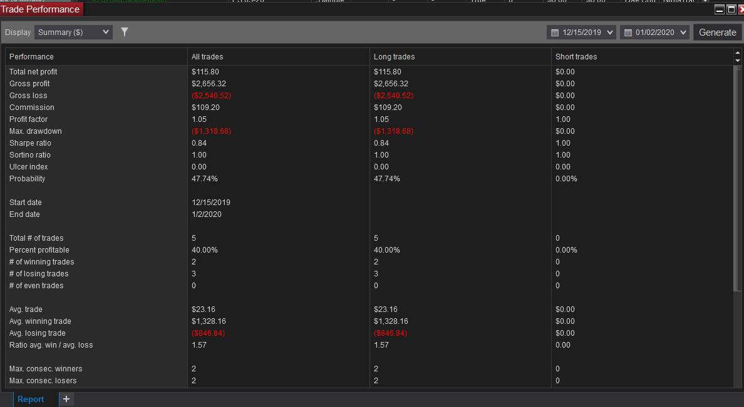Click the Max. consec. losers label

[43, 380]
